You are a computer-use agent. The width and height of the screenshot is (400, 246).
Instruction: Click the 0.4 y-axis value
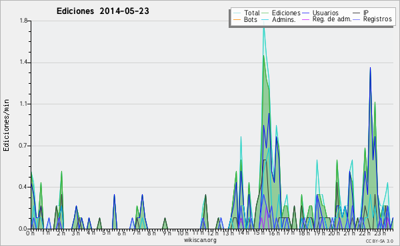coord(23,187)
